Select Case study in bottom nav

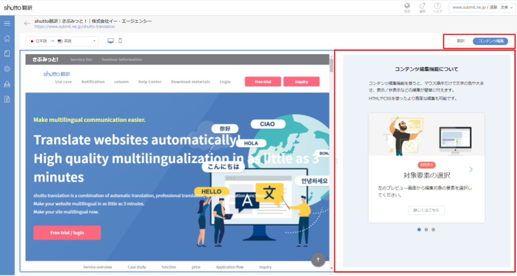pos(137,267)
